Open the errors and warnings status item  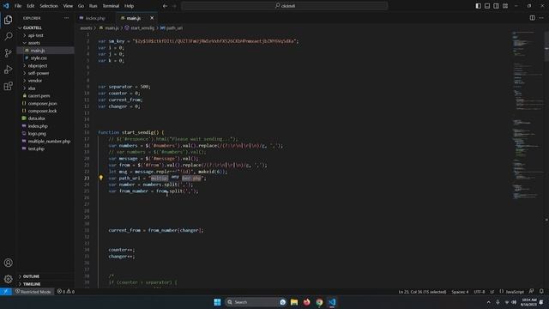click(x=66, y=292)
